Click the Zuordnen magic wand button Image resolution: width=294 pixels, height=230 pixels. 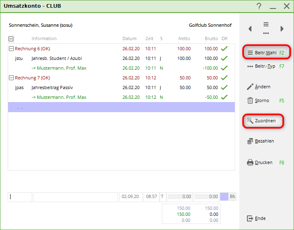click(x=262, y=121)
